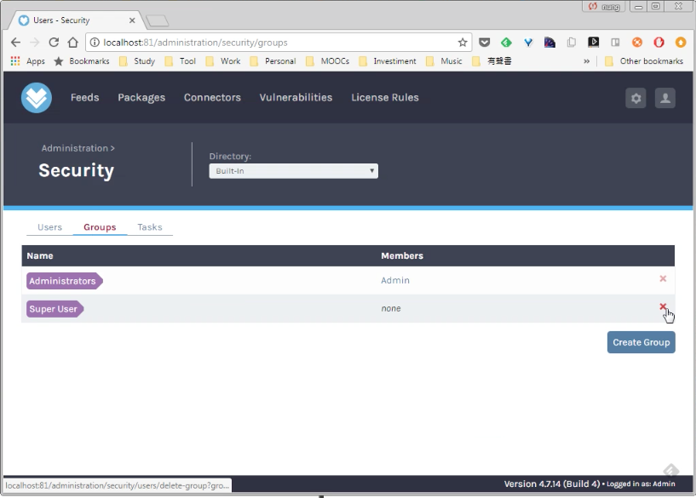Open the Investiment bookmarks folder

coord(388,61)
